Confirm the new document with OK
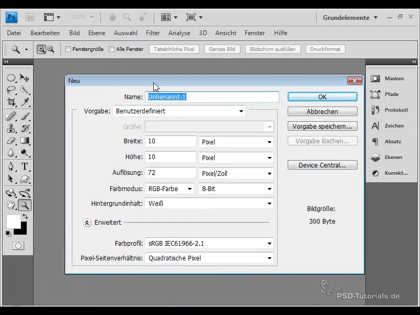 (x=322, y=97)
